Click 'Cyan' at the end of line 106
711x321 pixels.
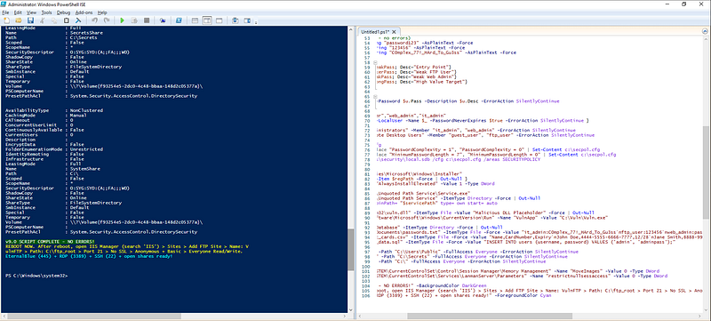tap(546, 295)
